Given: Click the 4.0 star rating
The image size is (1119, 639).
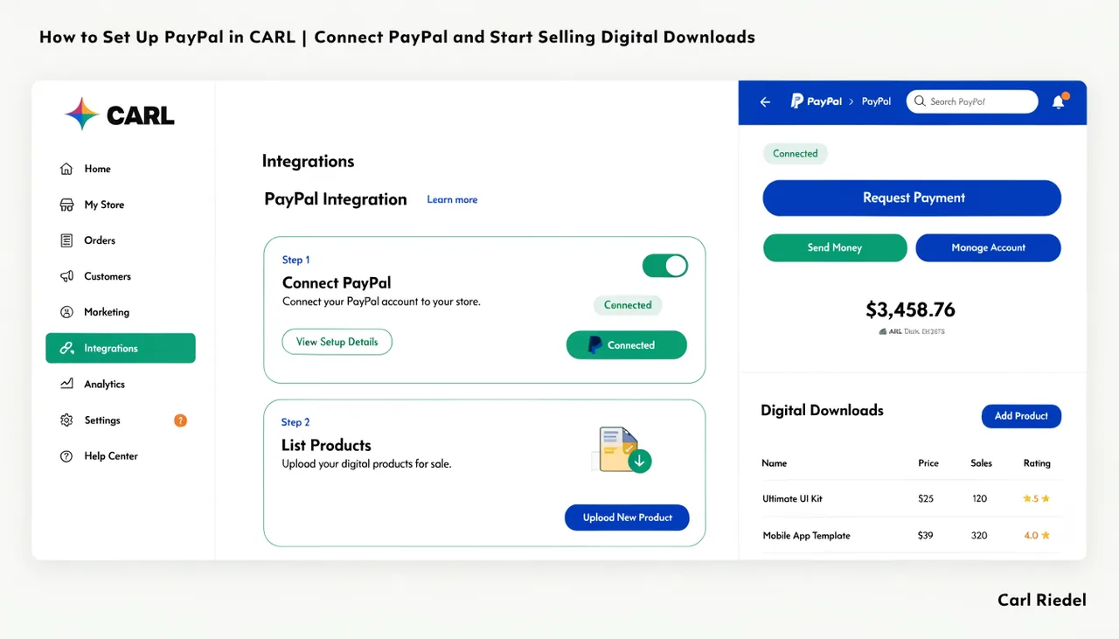Looking at the screenshot, I should click(x=1037, y=536).
